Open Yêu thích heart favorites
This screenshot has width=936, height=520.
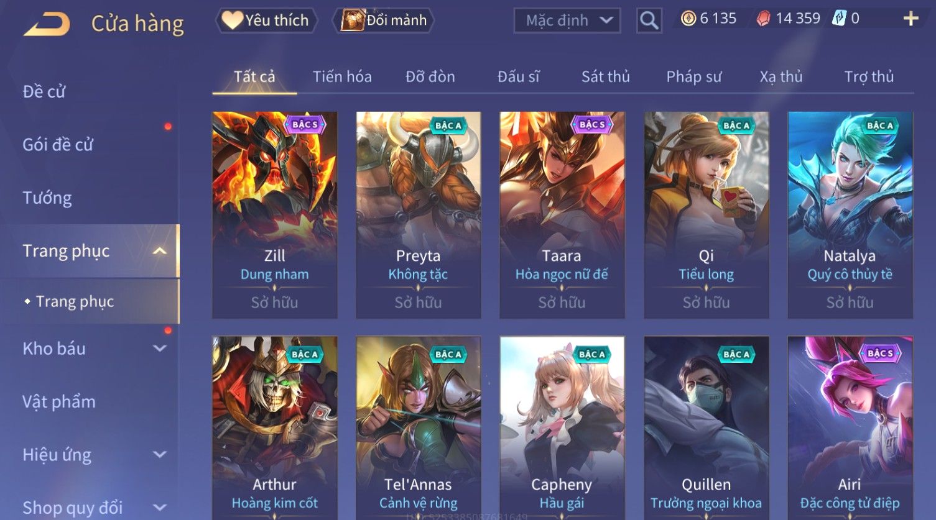[x=266, y=21]
